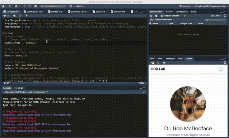Open the TOML file type selector
The height and width of the screenshot is (138, 229).
(142, 83)
